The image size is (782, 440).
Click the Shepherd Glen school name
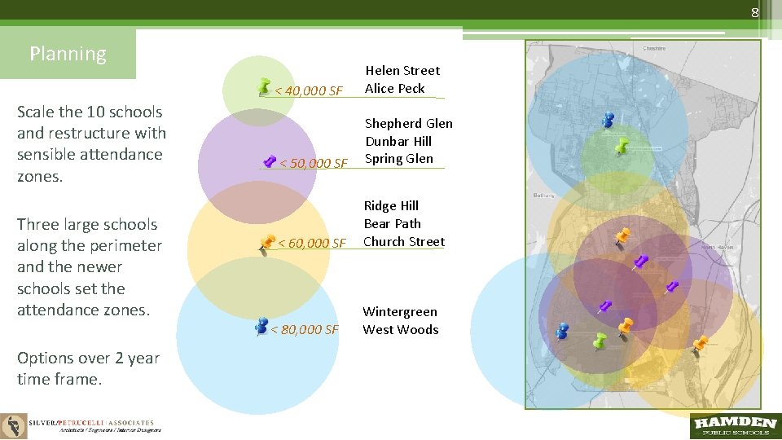click(x=408, y=123)
